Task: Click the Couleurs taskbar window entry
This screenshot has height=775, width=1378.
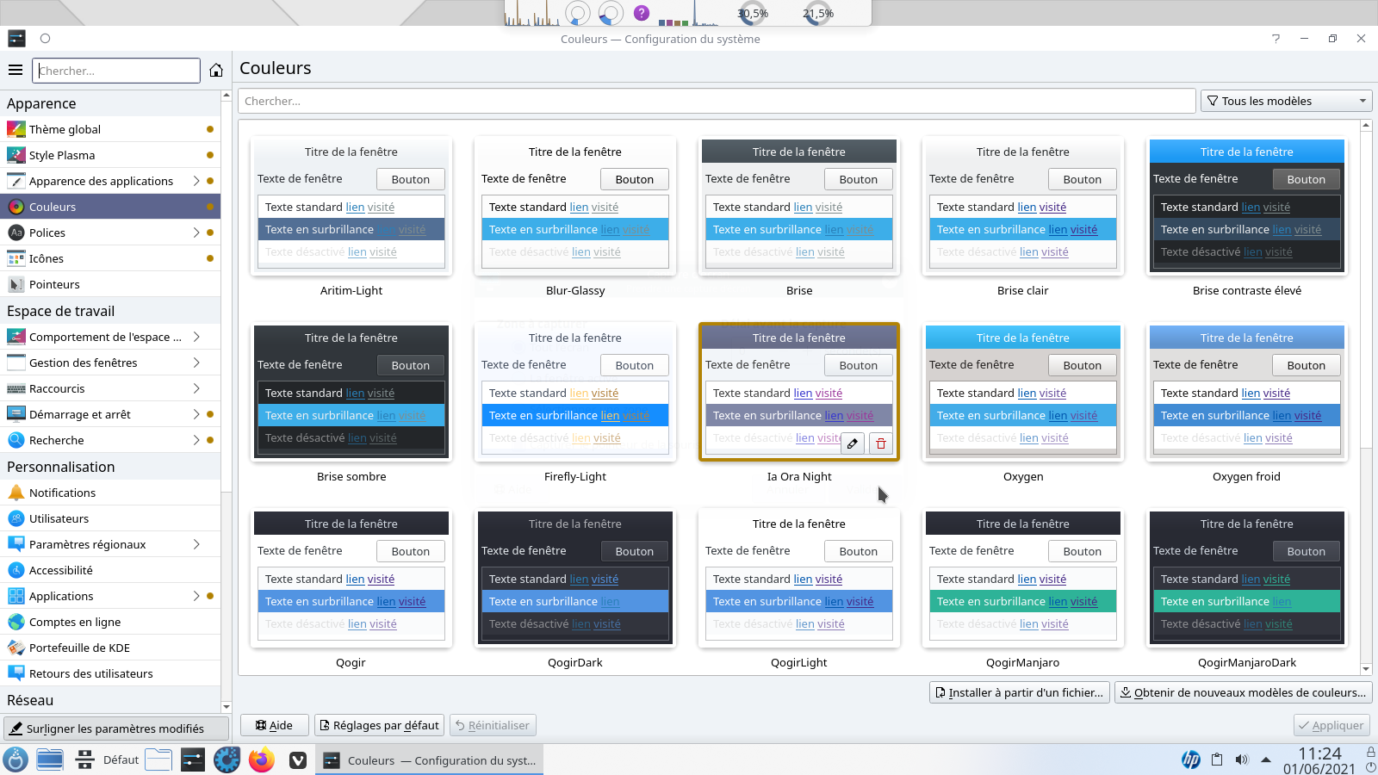Action: click(x=429, y=760)
